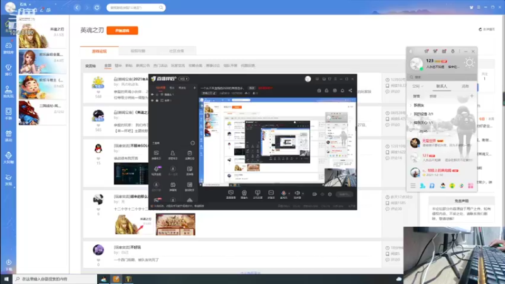
Task: Expand the speaker options arrow
Action: click(303, 194)
